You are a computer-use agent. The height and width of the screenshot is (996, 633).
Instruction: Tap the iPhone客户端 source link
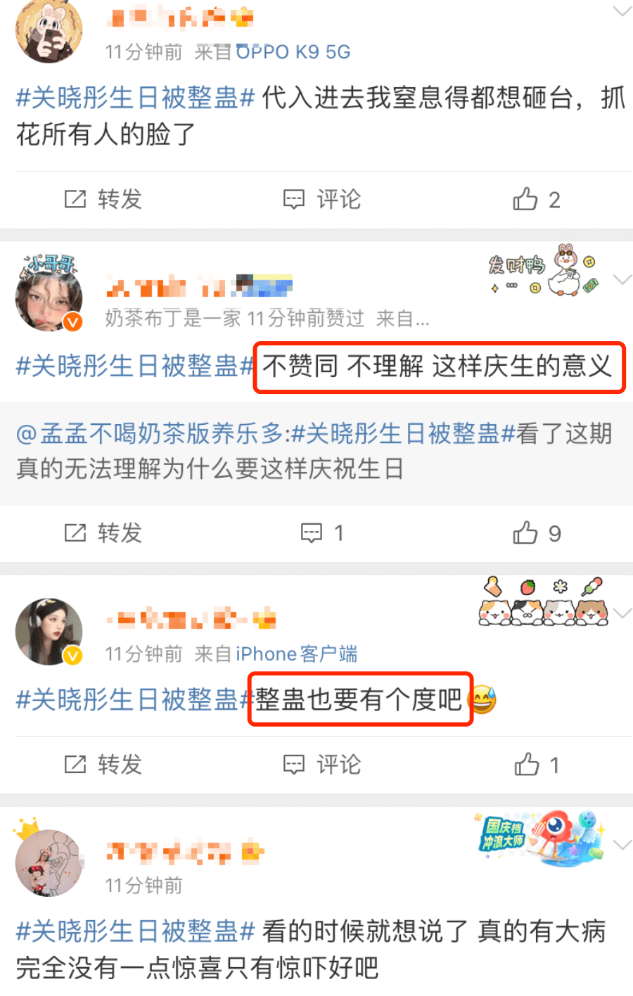click(x=296, y=654)
